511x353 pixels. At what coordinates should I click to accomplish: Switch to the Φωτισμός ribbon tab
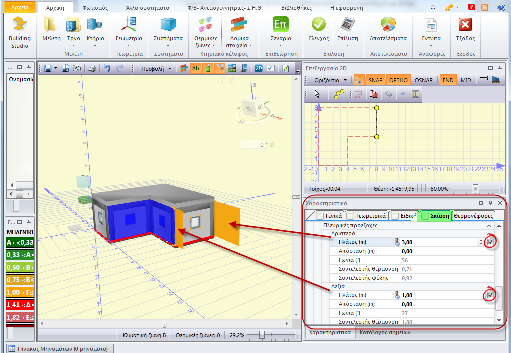(95, 8)
